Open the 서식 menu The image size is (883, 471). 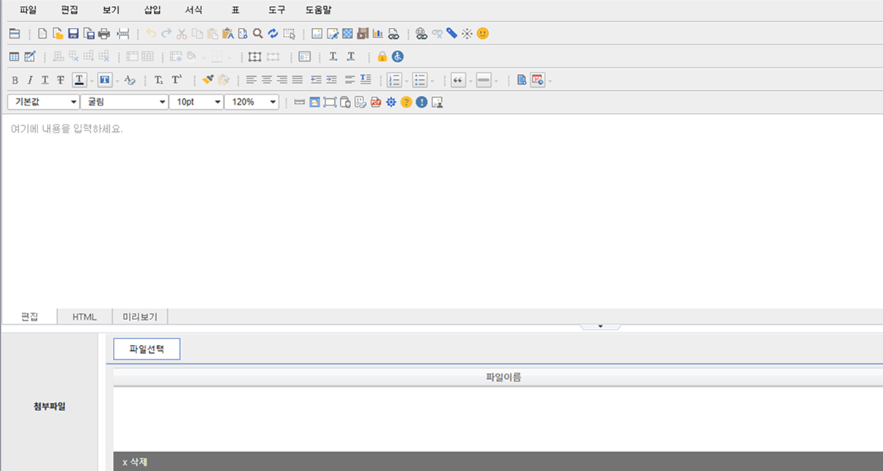point(194,10)
